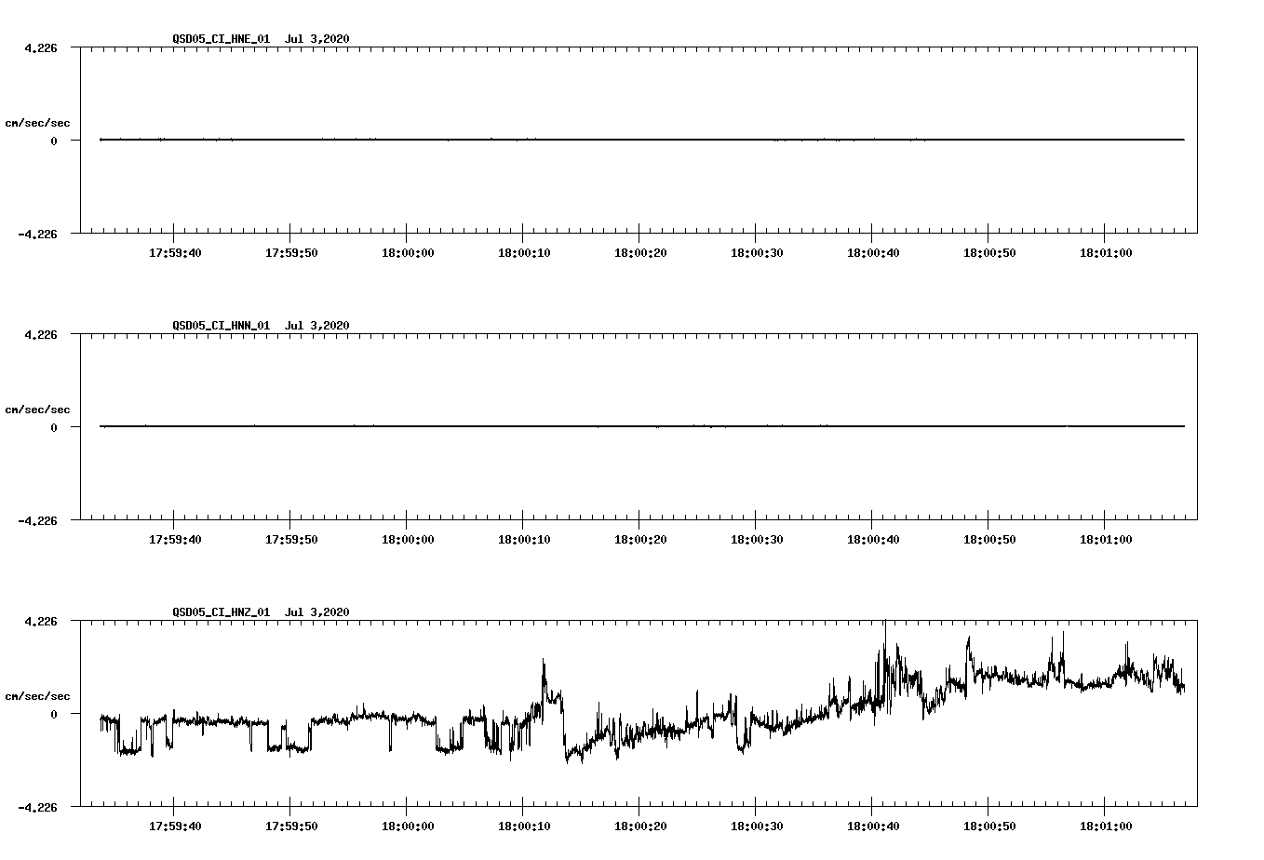Click 18:00:40 time label under HNE plot
Viewport: 1264px width, 860px height.
(x=873, y=252)
